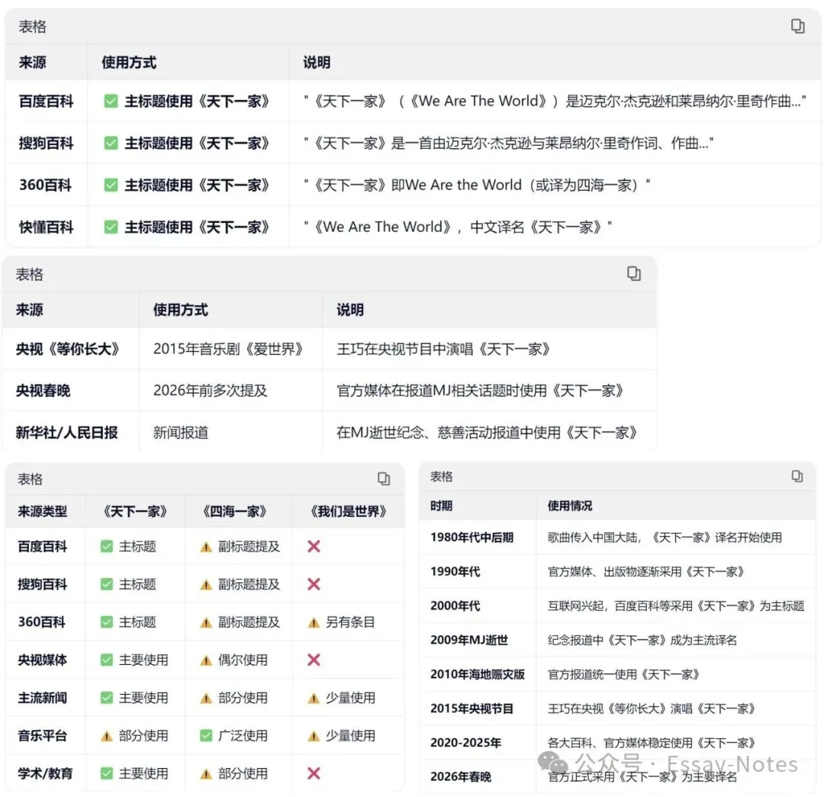Select the 说明 header in second table
The width and height of the screenshot is (824, 797).
(350, 310)
